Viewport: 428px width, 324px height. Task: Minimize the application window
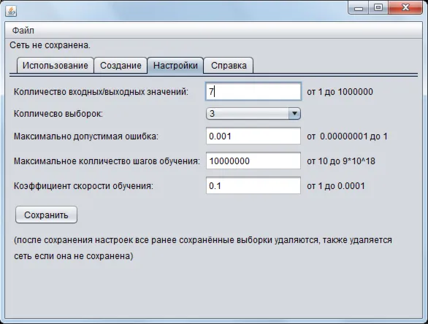click(x=358, y=7)
